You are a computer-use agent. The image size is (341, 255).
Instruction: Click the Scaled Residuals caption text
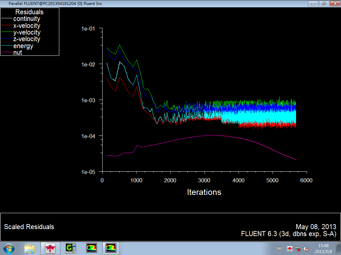click(29, 227)
